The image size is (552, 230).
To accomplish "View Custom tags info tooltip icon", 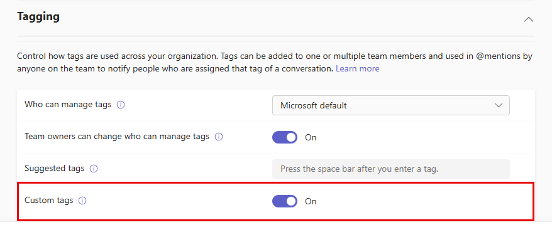I will pos(82,201).
